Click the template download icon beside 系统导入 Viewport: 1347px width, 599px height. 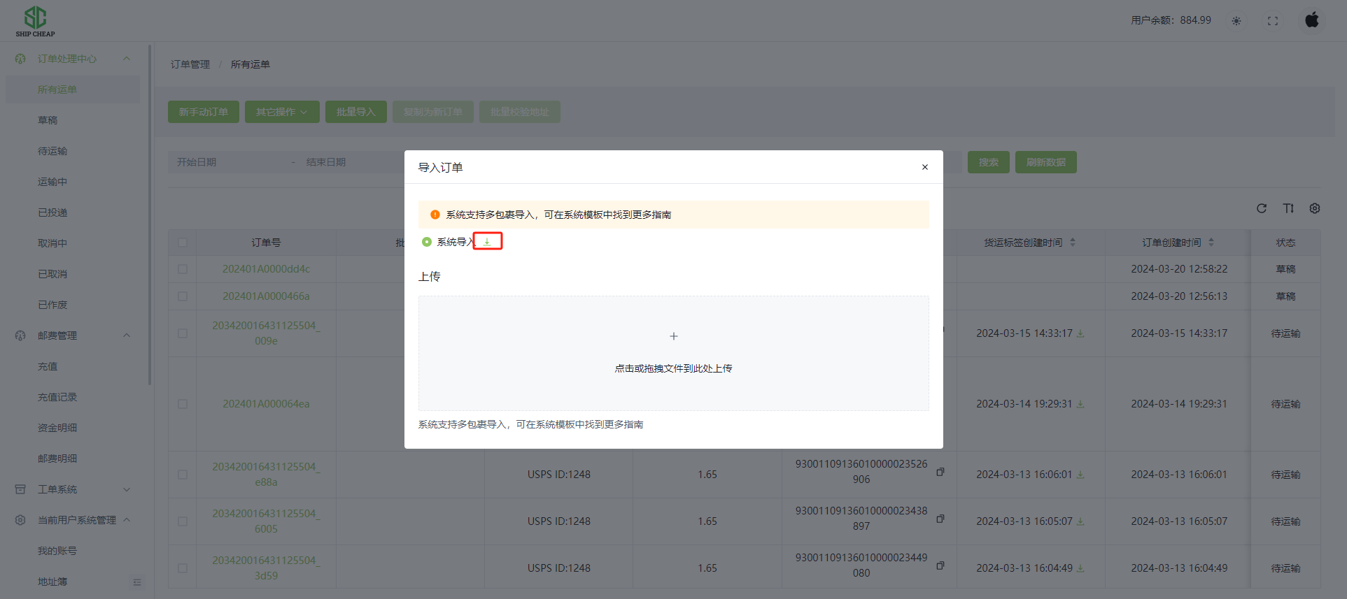(487, 242)
